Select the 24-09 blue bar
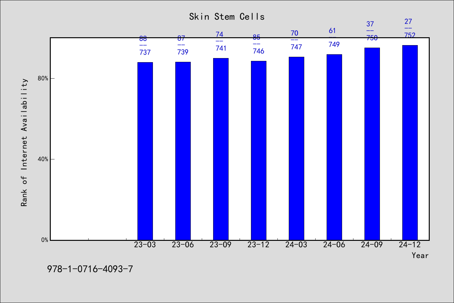454x303 pixels. 372,144
